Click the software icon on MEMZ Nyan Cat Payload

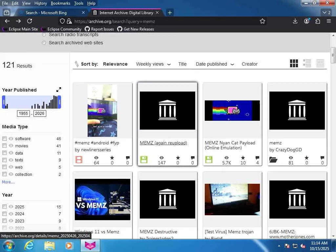coord(209,160)
